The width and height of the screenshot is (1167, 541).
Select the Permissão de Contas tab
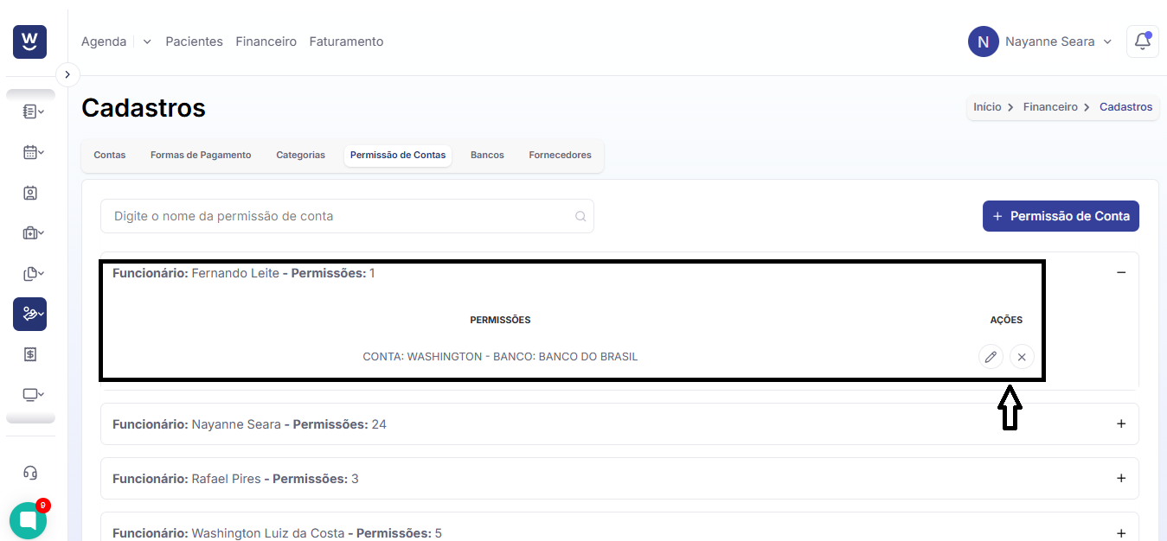[x=398, y=156]
